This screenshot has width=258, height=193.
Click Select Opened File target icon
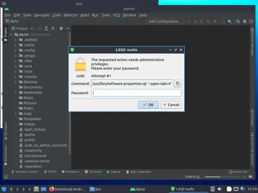[40, 28]
